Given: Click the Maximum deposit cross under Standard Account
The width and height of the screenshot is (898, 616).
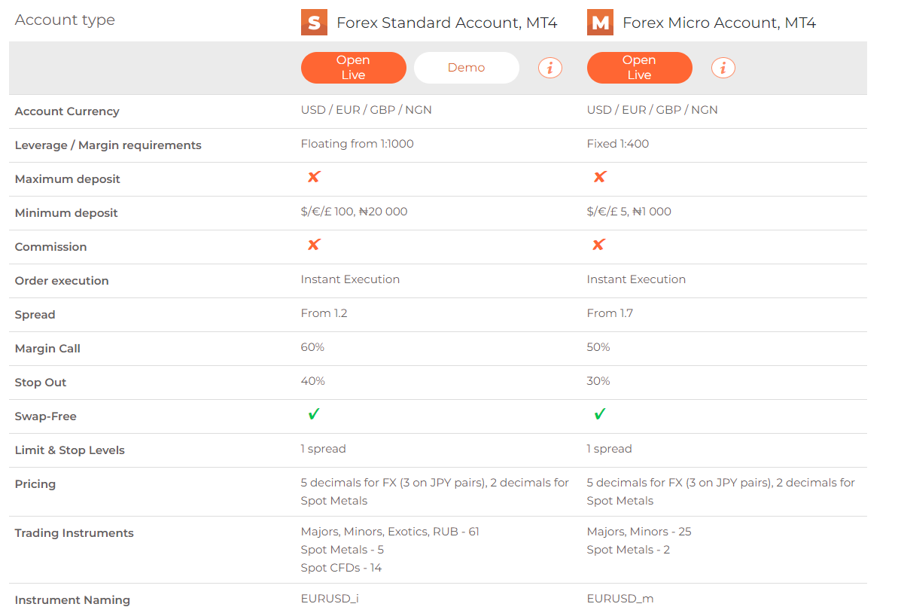Looking at the screenshot, I should coord(314,177).
